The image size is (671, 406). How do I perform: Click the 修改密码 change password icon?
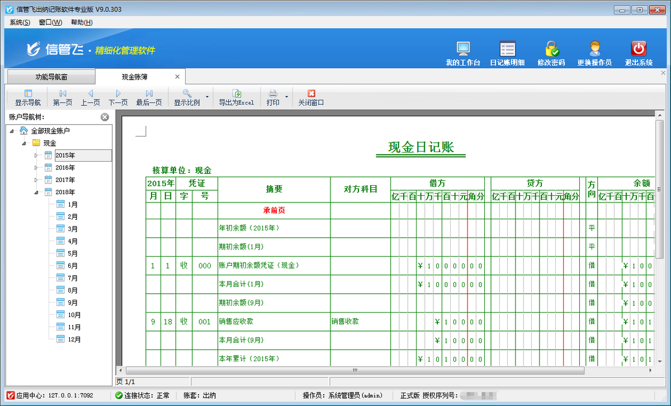(550, 53)
